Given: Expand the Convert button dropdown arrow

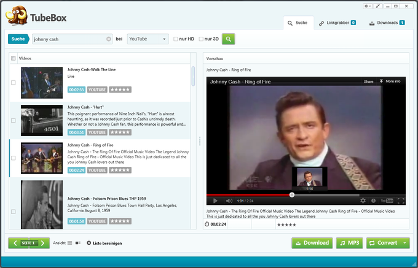Looking at the screenshot, I should point(404,243).
